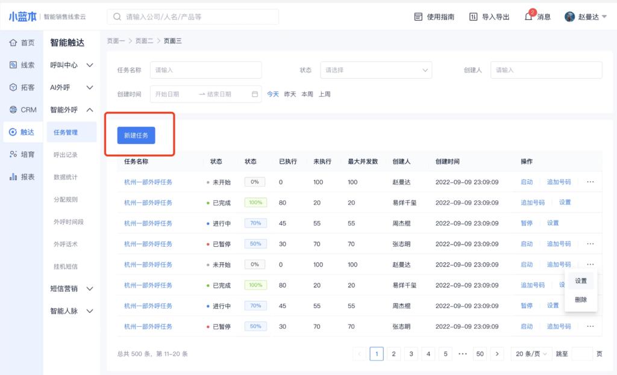Select 呼出记录 in the side menu
The image size is (617, 375).
[x=65, y=155]
